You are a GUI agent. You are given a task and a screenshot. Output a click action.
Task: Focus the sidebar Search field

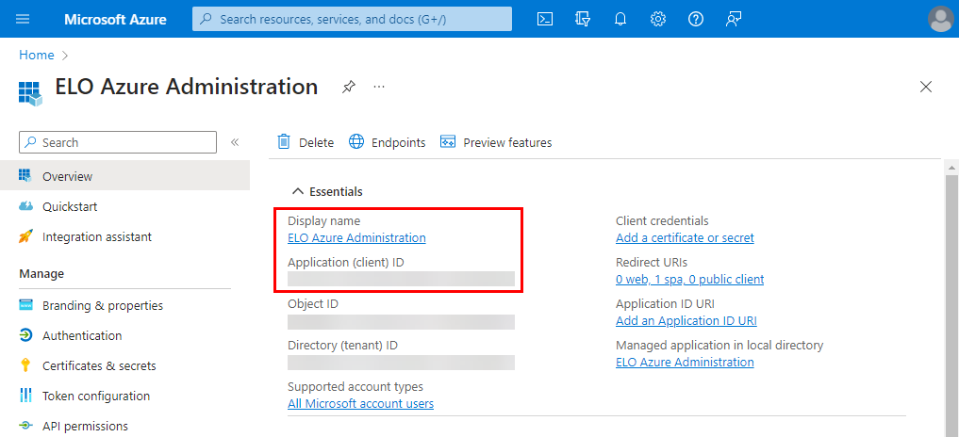click(118, 142)
